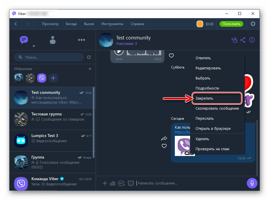Choose Закрепить in the context menu
Screen dimensions: 269x200
(x=217, y=98)
